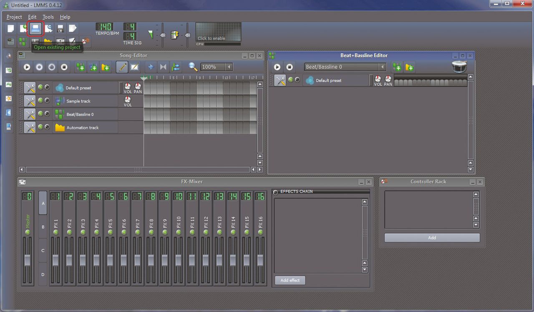Show the Song-Editor window toolbar icon

[x=10, y=41]
